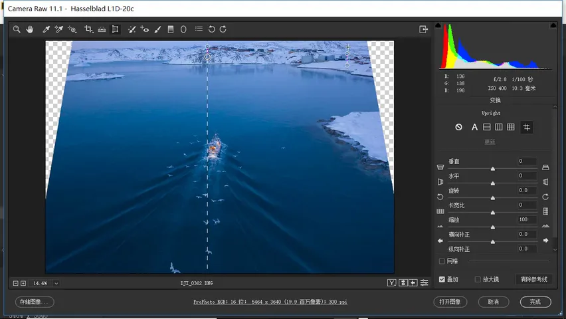Select the Transform tool
566x319 pixels.
coord(115,29)
